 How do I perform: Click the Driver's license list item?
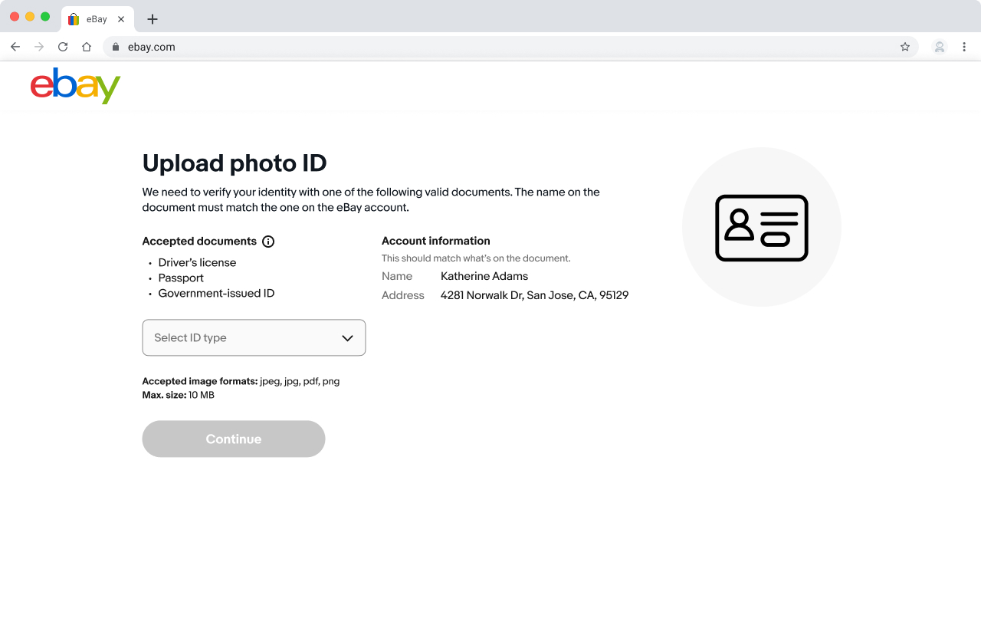coord(197,262)
